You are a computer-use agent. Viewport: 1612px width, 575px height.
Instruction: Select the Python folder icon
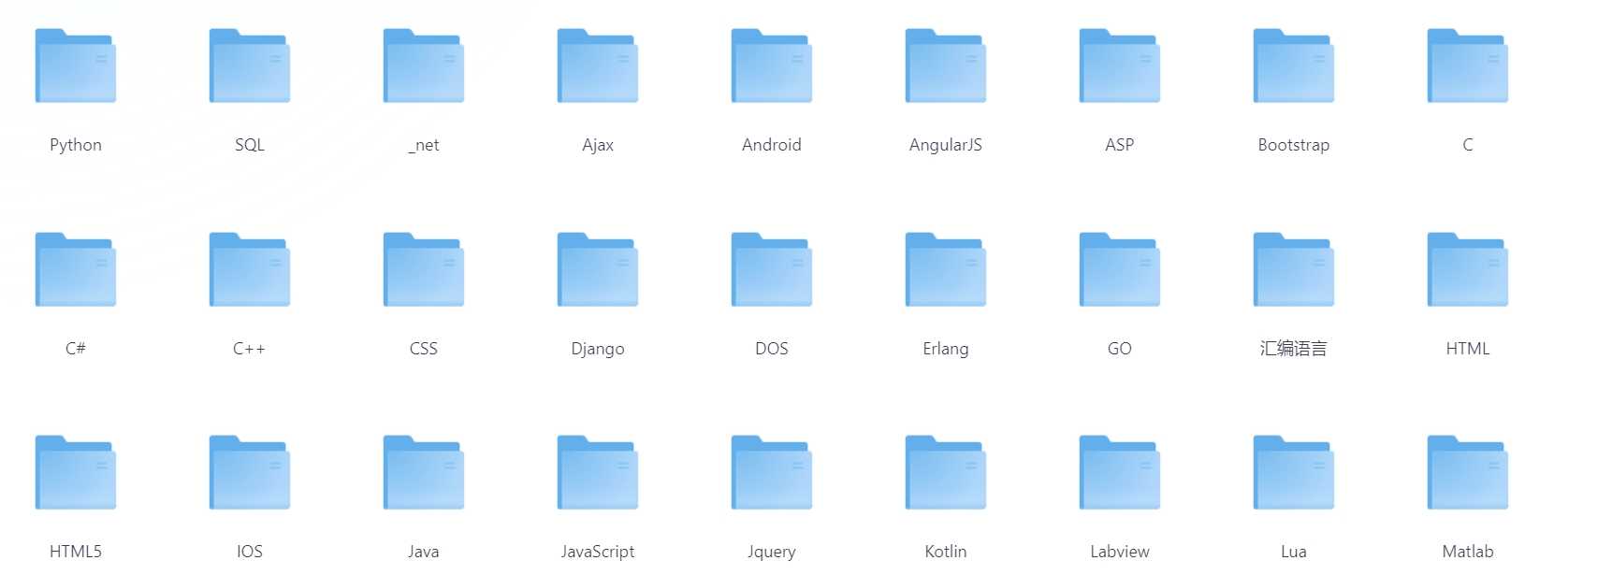coord(76,65)
